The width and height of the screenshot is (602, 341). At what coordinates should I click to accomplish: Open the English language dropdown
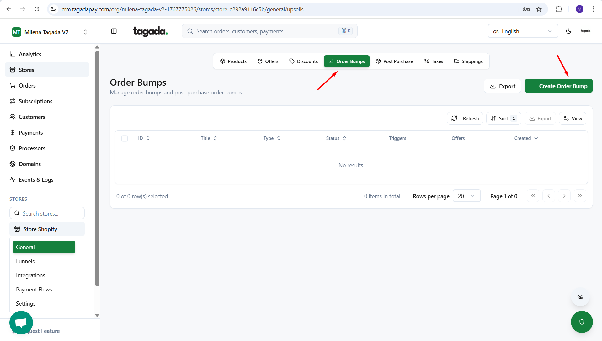click(523, 31)
